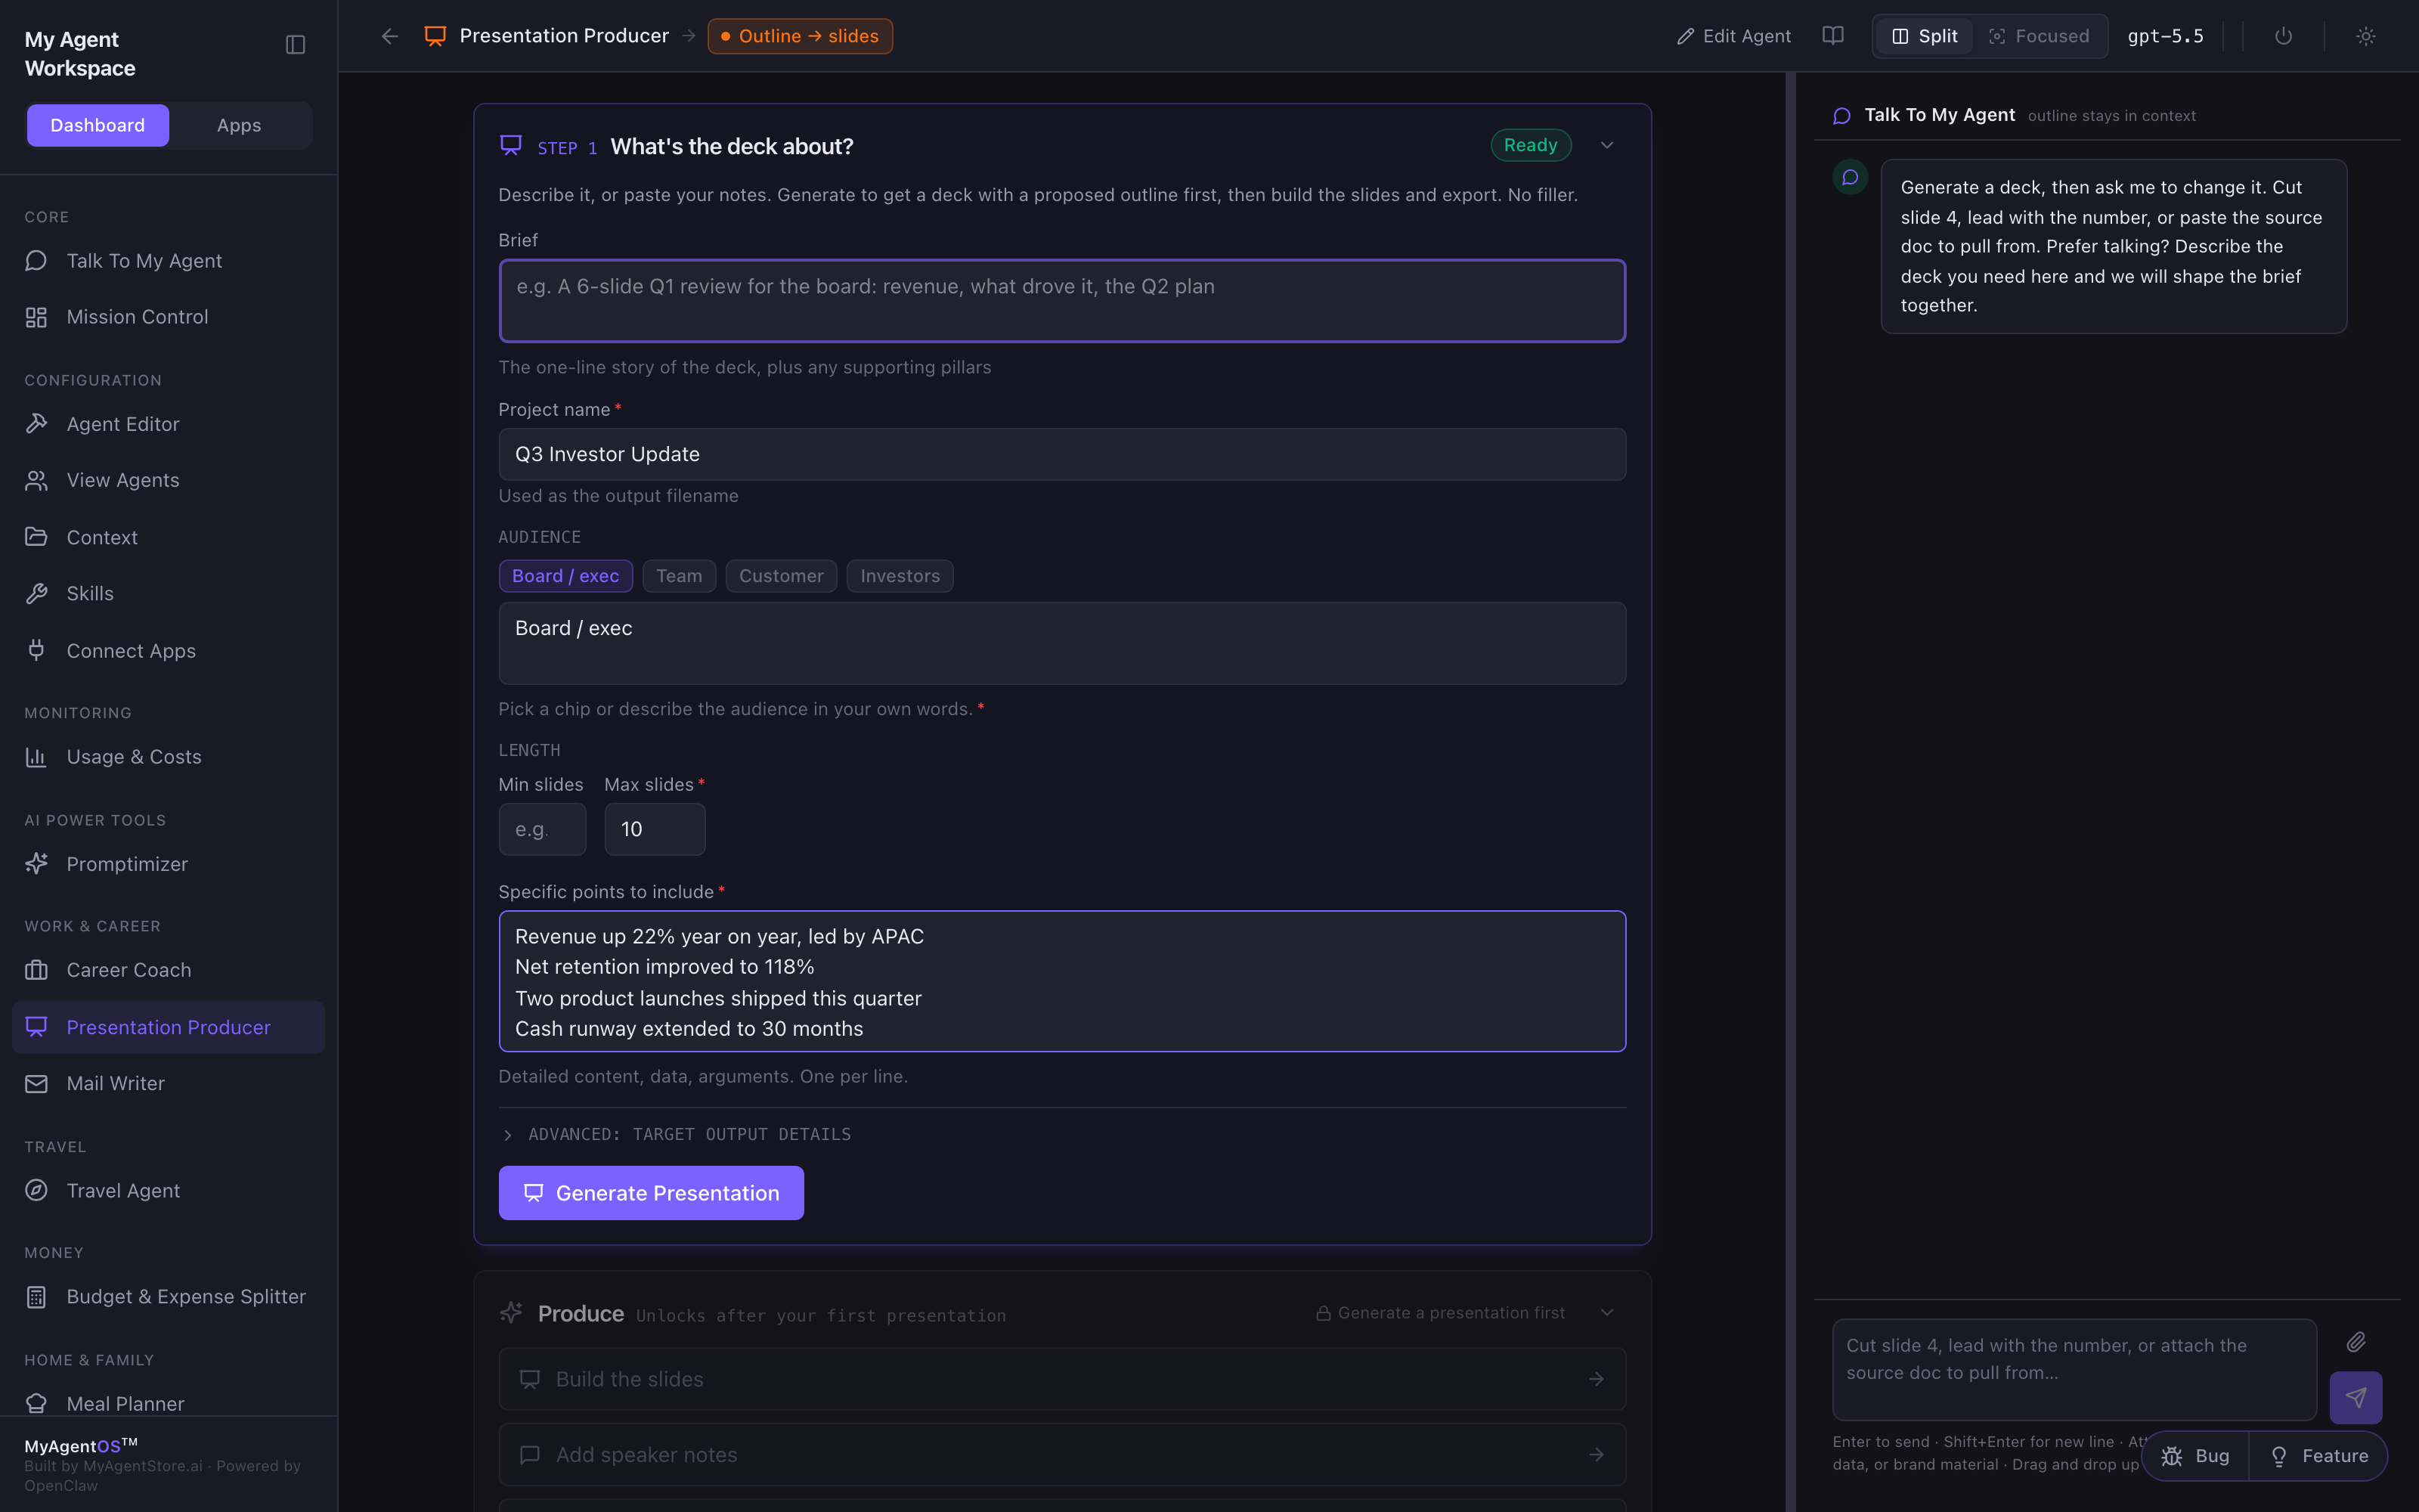This screenshot has height=1512, width=2419.
Task: Click the Generate a presentation first lock label
Action: pyautogui.click(x=1440, y=1313)
